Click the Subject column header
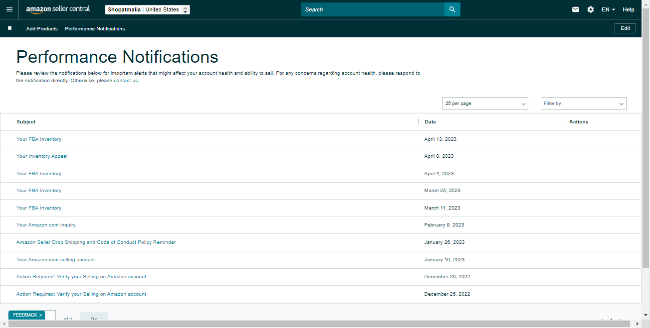This screenshot has width=650, height=328. coord(26,122)
